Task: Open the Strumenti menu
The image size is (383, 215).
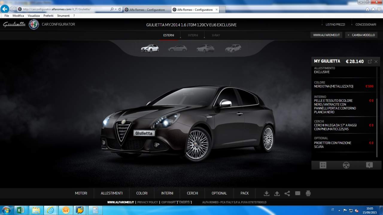Action: [63, 16]
